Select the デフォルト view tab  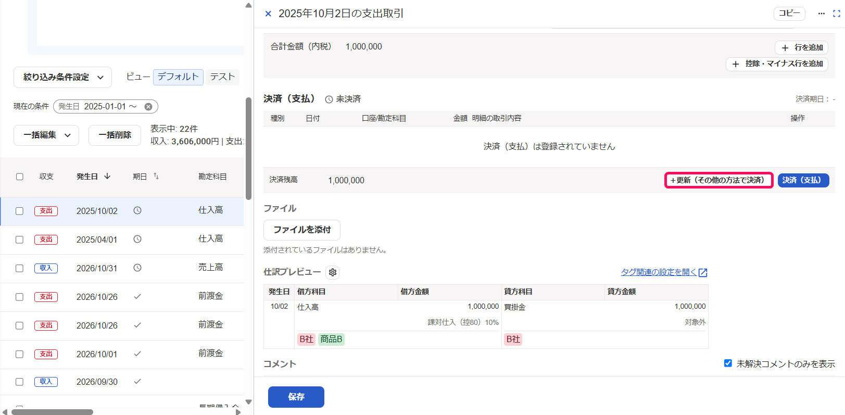click(178, 77)
